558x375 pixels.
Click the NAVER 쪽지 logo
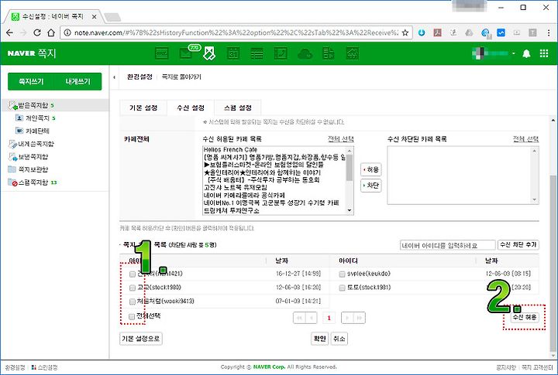coord(31,53)
